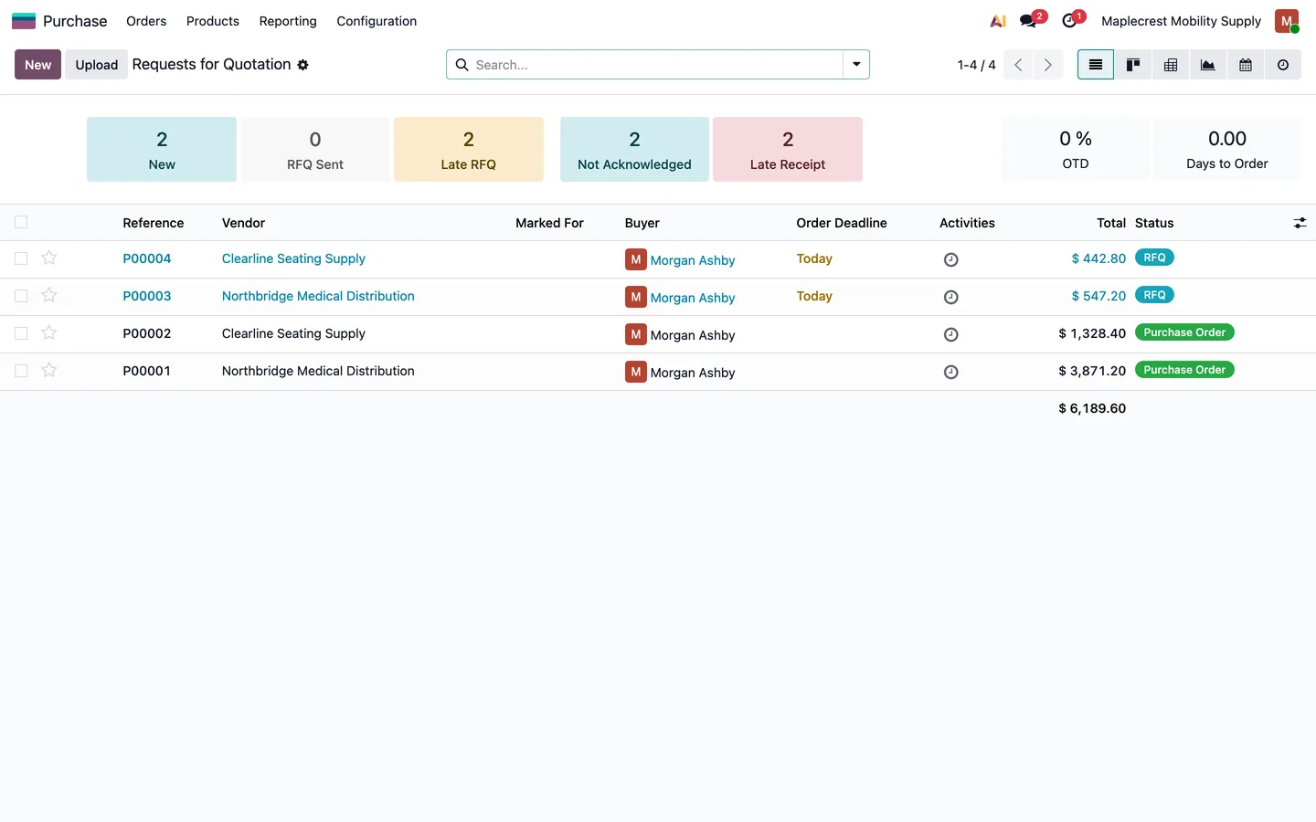Open the AI assistant icon in the top bar
Viewport: 1316px width, 822px height.
tap(998, 21)
